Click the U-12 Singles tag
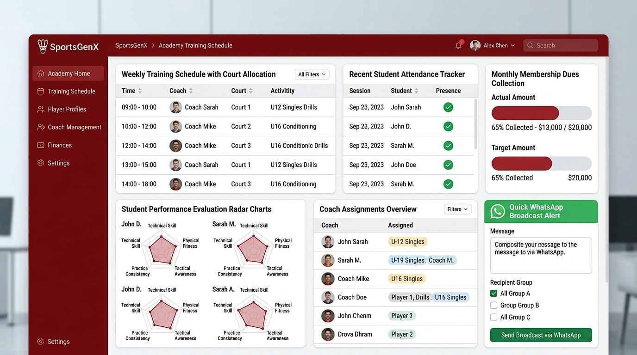This screenshot has height=355, width=637. click(x=408, y=242)
